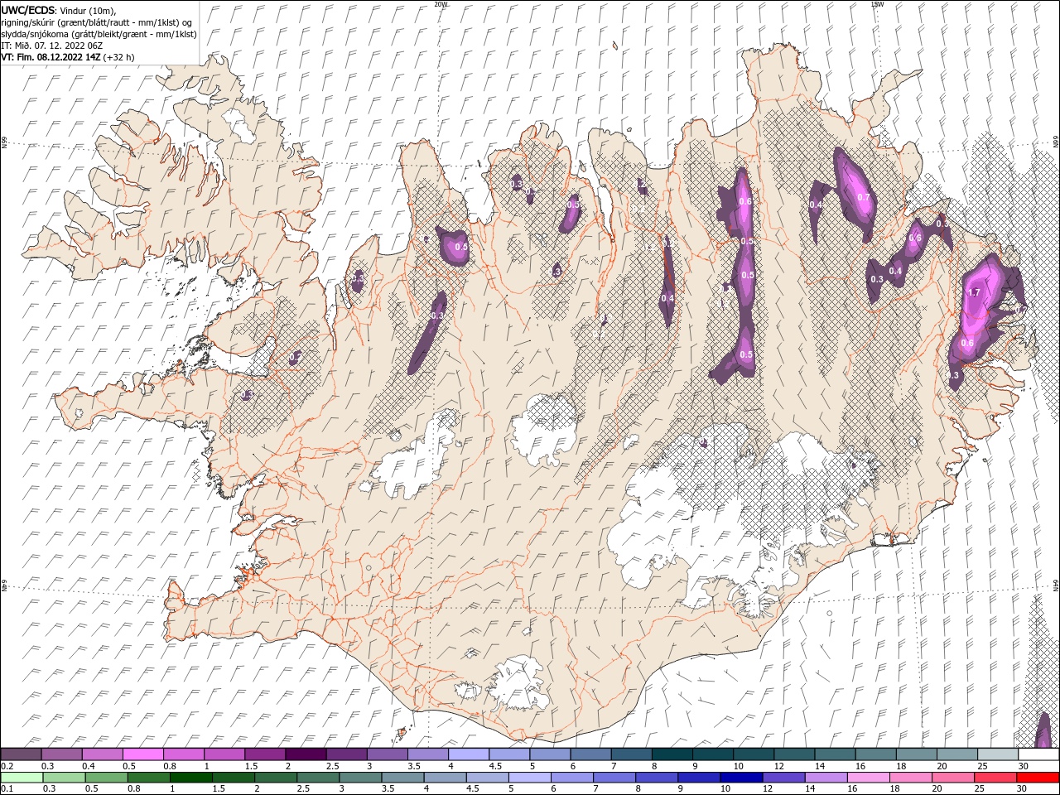The image size is (1060, 795).
Task: Select the snow legend swatch between 1.5 and 2
Action: tap(265, 754)
